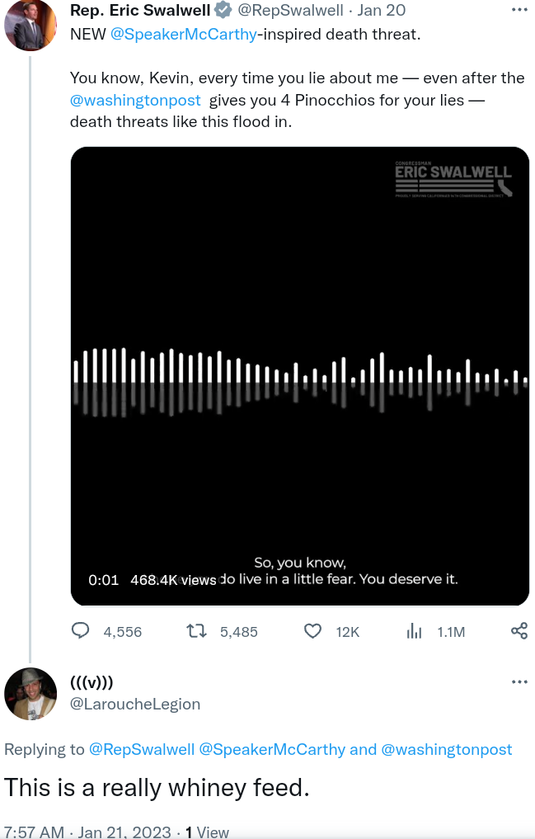Expand the more options on LaroucheLegion's reply
Viewport: 535px width, 839px height.
(x=519, y=682)
